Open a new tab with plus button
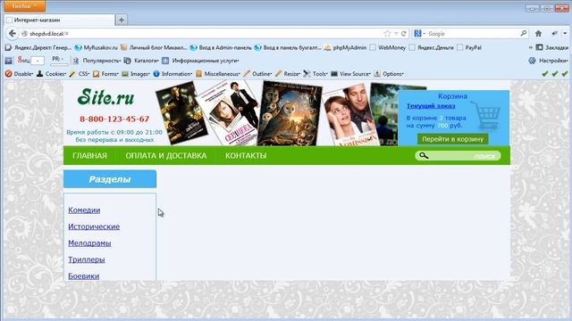This screenshot has width=572, height=321. pyautogui.click(x=122, y=20)
